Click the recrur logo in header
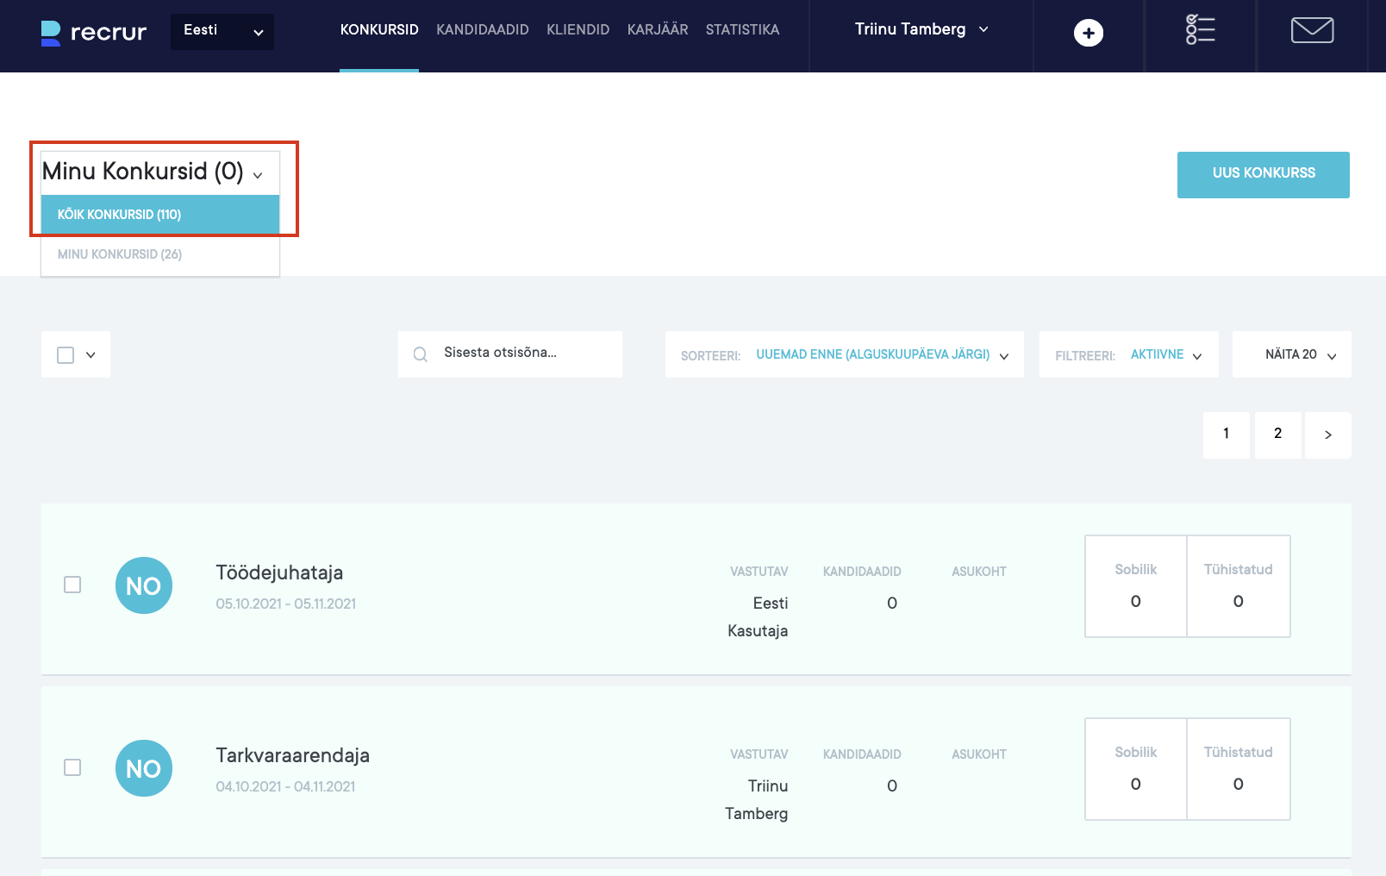This screenshot has width=1386, height=876. (94, 33)
